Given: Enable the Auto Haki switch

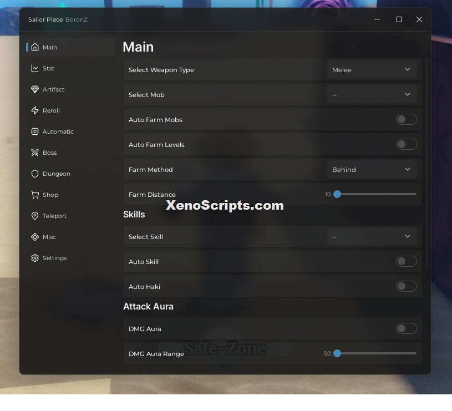Looking at the screenshot, I should pos(406,286).
